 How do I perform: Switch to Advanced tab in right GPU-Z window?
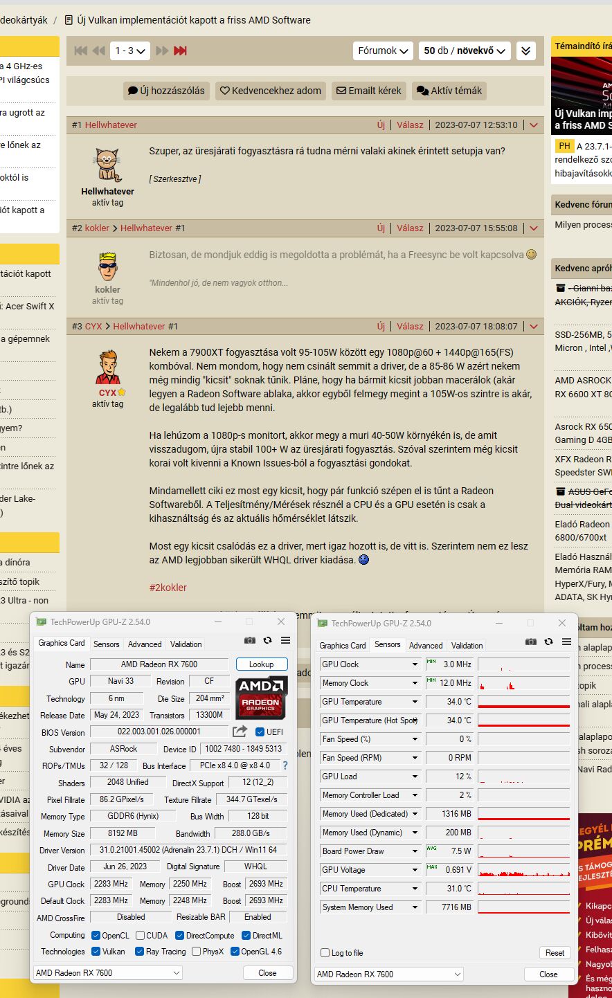(426, 645)
